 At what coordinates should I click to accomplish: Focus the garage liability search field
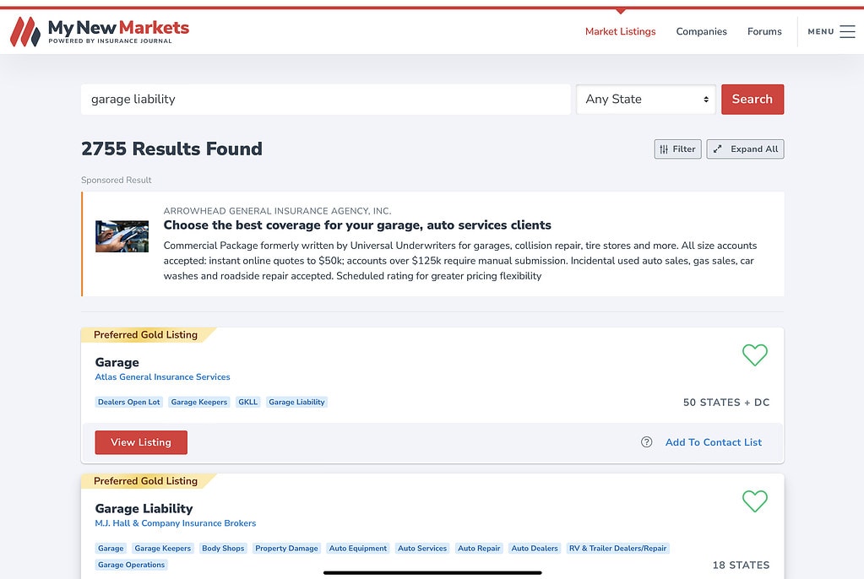coord(325,99)
